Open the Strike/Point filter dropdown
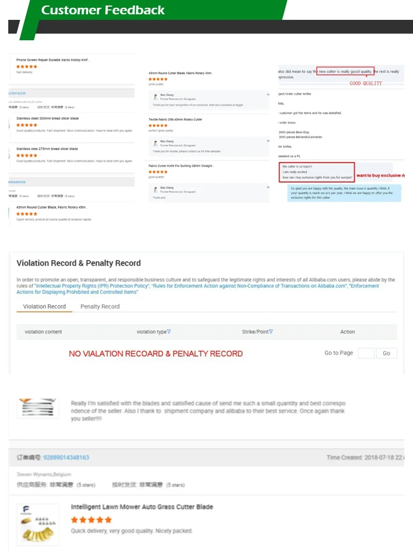413x553 pixels. pyautogui.click(x=271, y=332)
